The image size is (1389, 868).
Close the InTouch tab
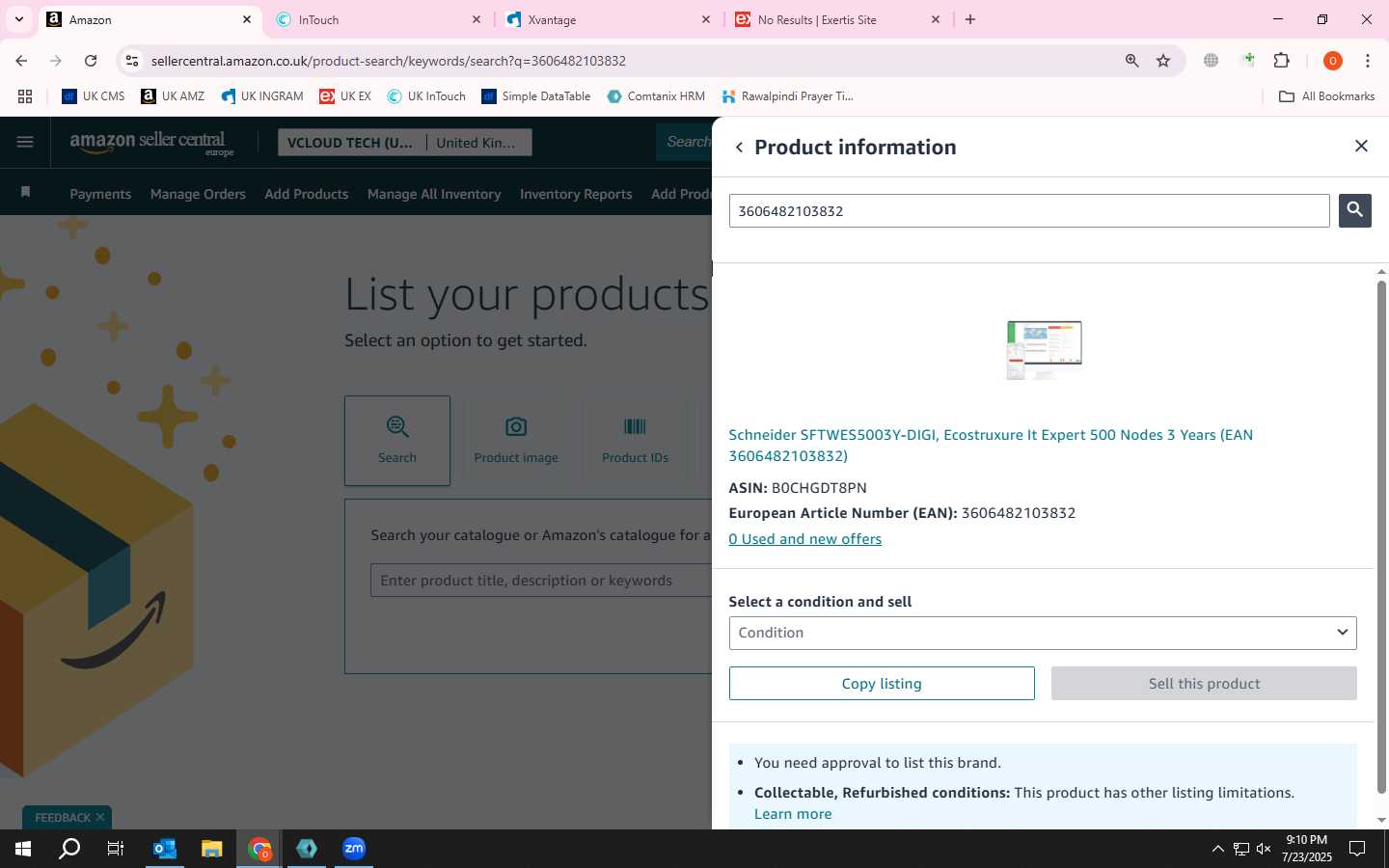point(477,19)
